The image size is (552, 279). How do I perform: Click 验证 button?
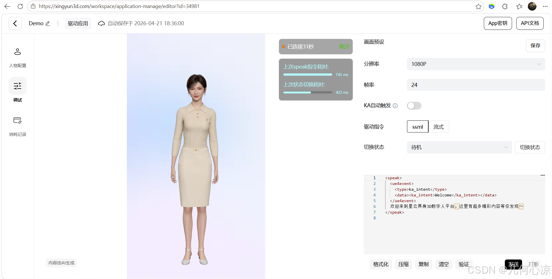point(464,264)
